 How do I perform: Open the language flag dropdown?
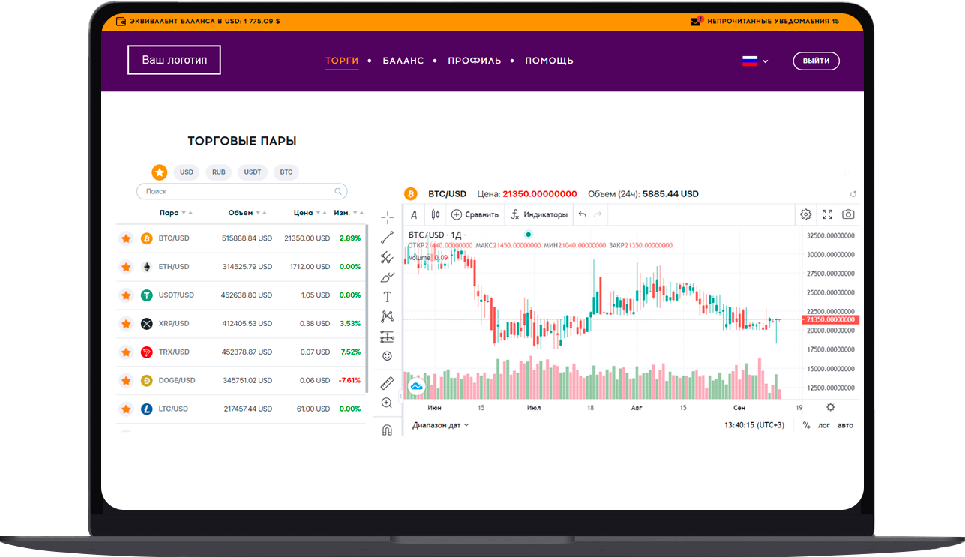coord(755,61)
